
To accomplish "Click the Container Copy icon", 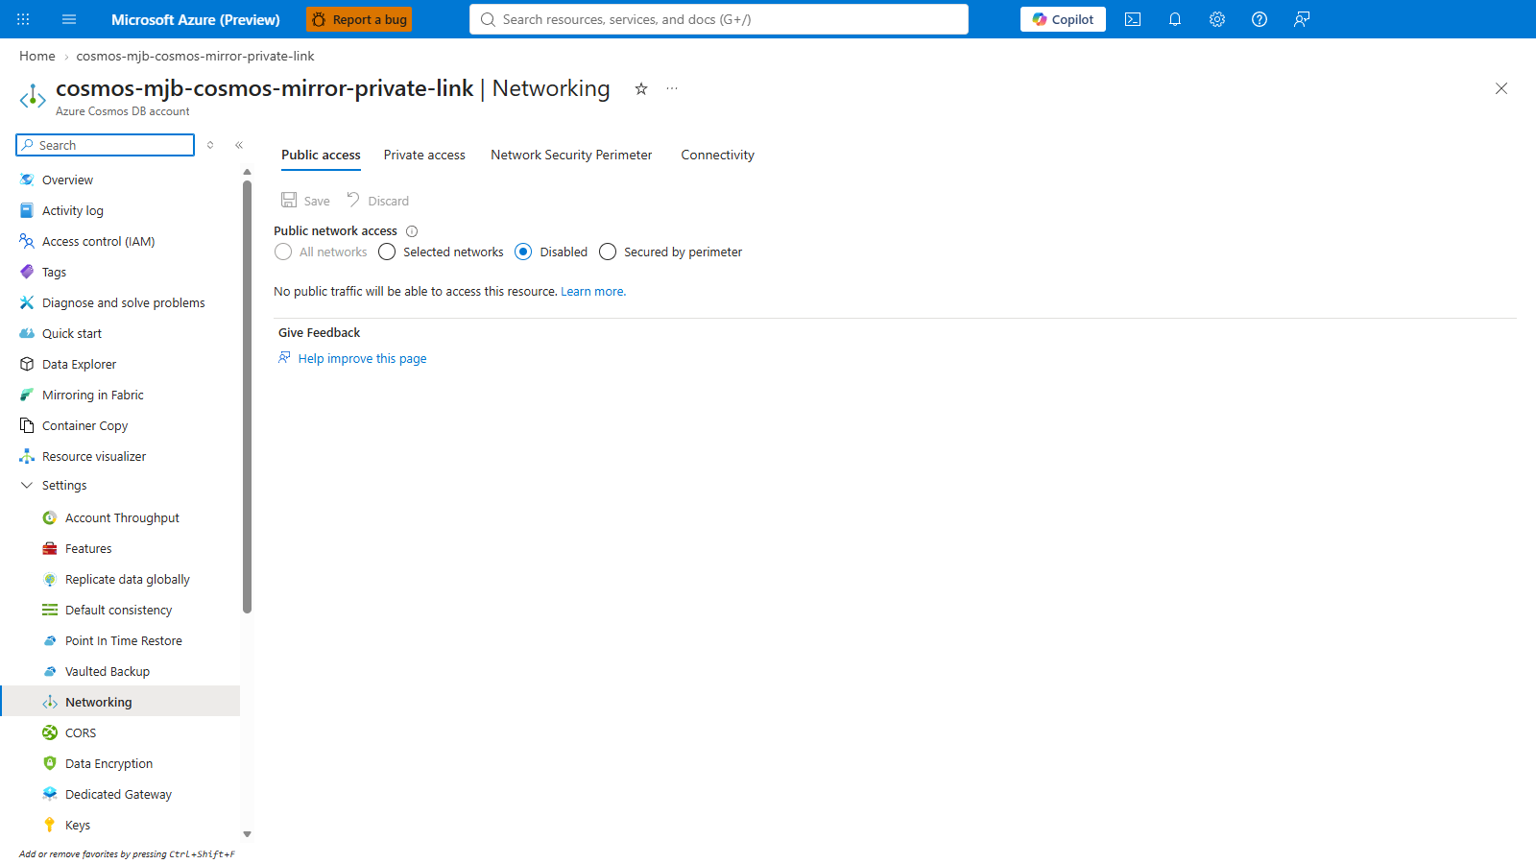I will 27,425.
